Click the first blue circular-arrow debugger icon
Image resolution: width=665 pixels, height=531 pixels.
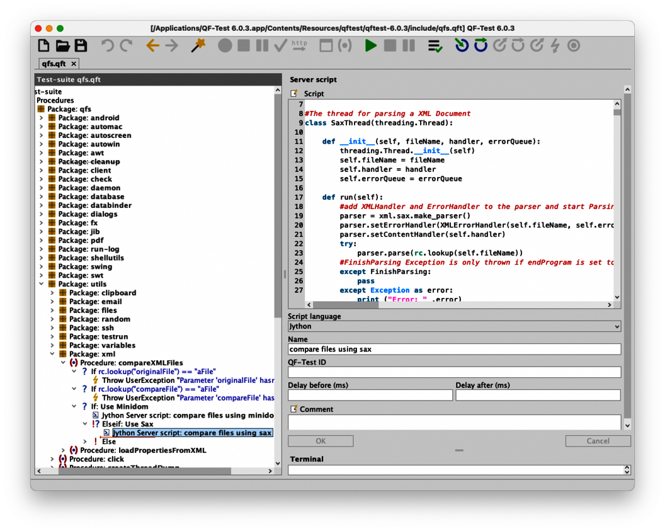(462, 45)
